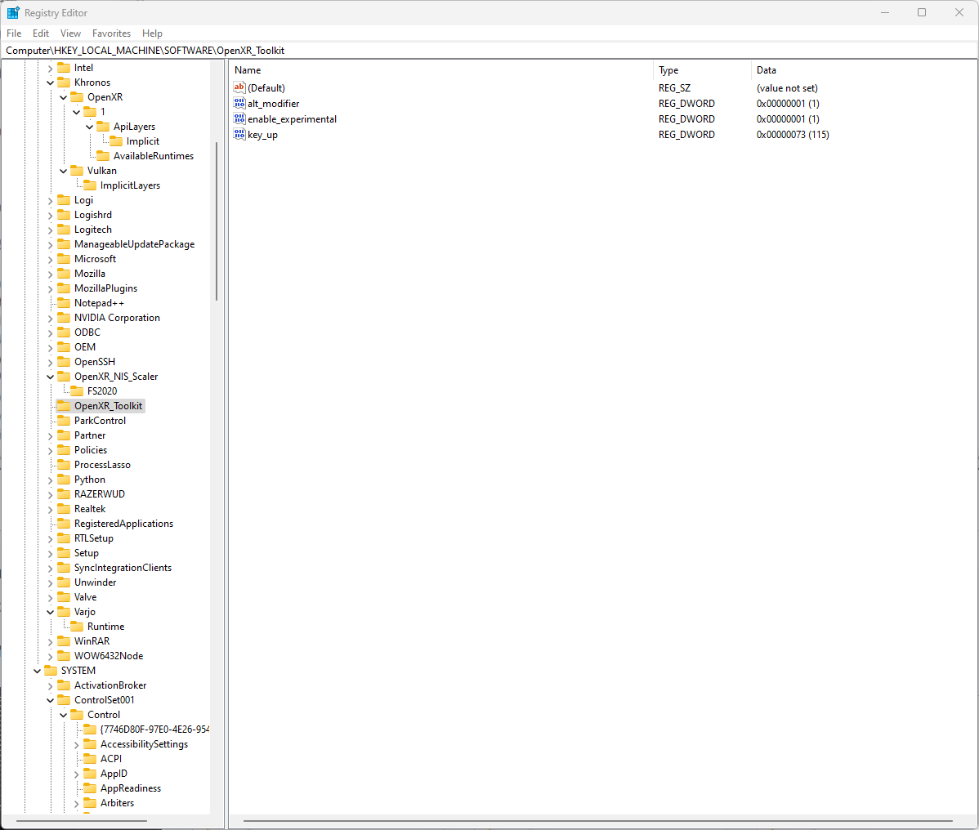Screen dimensions: 979x830
Task: Click the folder icon of ImplicitLayers
Action: point(90,185)
